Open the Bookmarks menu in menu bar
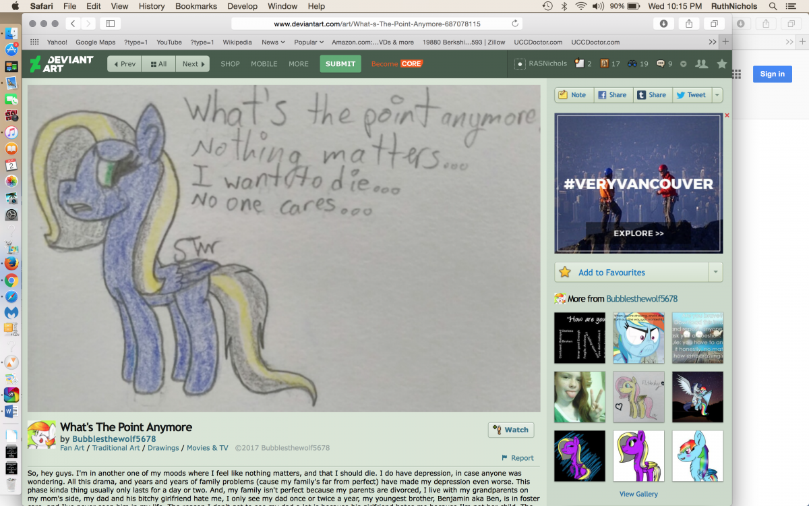 [194, 6]
